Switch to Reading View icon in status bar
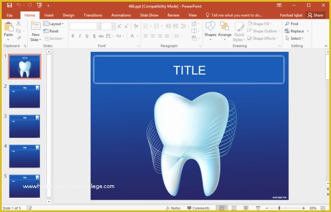 click(x=246, y=208)
